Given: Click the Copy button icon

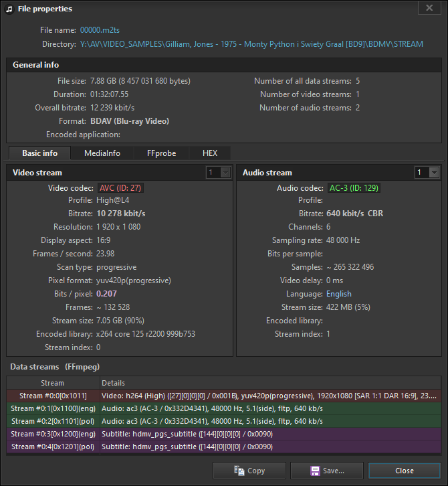Looking at the screenshot, I should (239, 471).
